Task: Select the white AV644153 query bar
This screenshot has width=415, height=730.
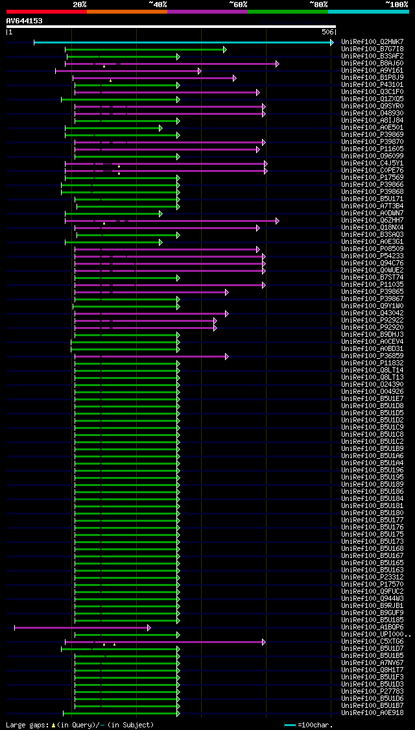Action: (x=171, y=27)
